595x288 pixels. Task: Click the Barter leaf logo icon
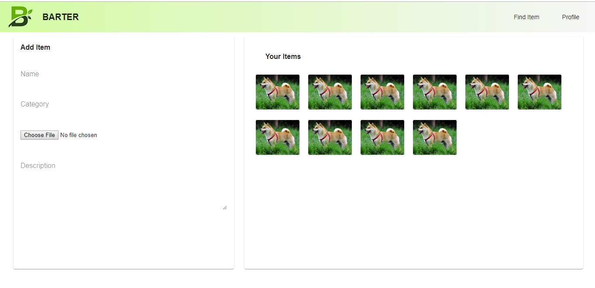coord(21,17)
